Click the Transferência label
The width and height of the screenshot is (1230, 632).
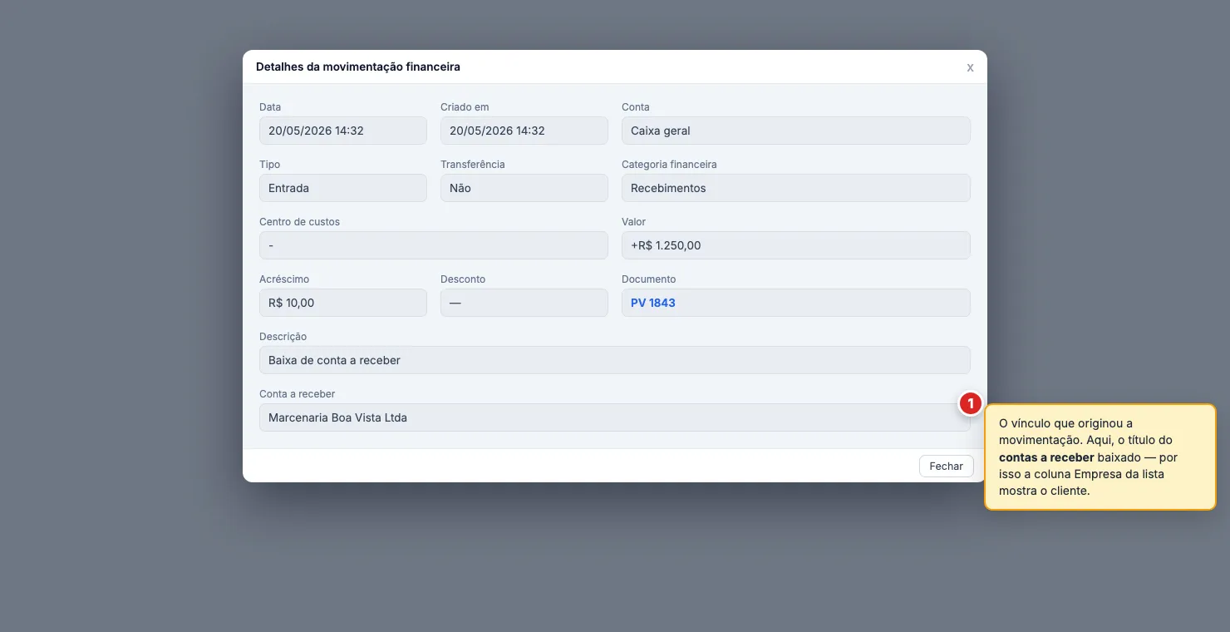[473, 165]
